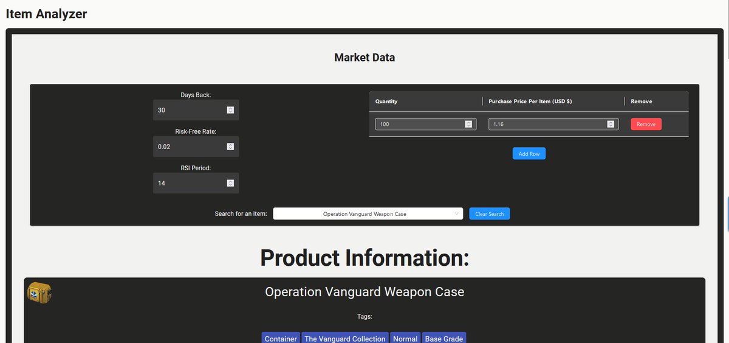Viewport: 729px width, 343px height.
Task: Click the Add Row button
Action: 529,154
